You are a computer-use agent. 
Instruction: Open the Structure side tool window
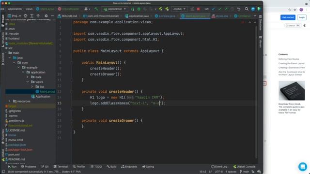[3, 40]
